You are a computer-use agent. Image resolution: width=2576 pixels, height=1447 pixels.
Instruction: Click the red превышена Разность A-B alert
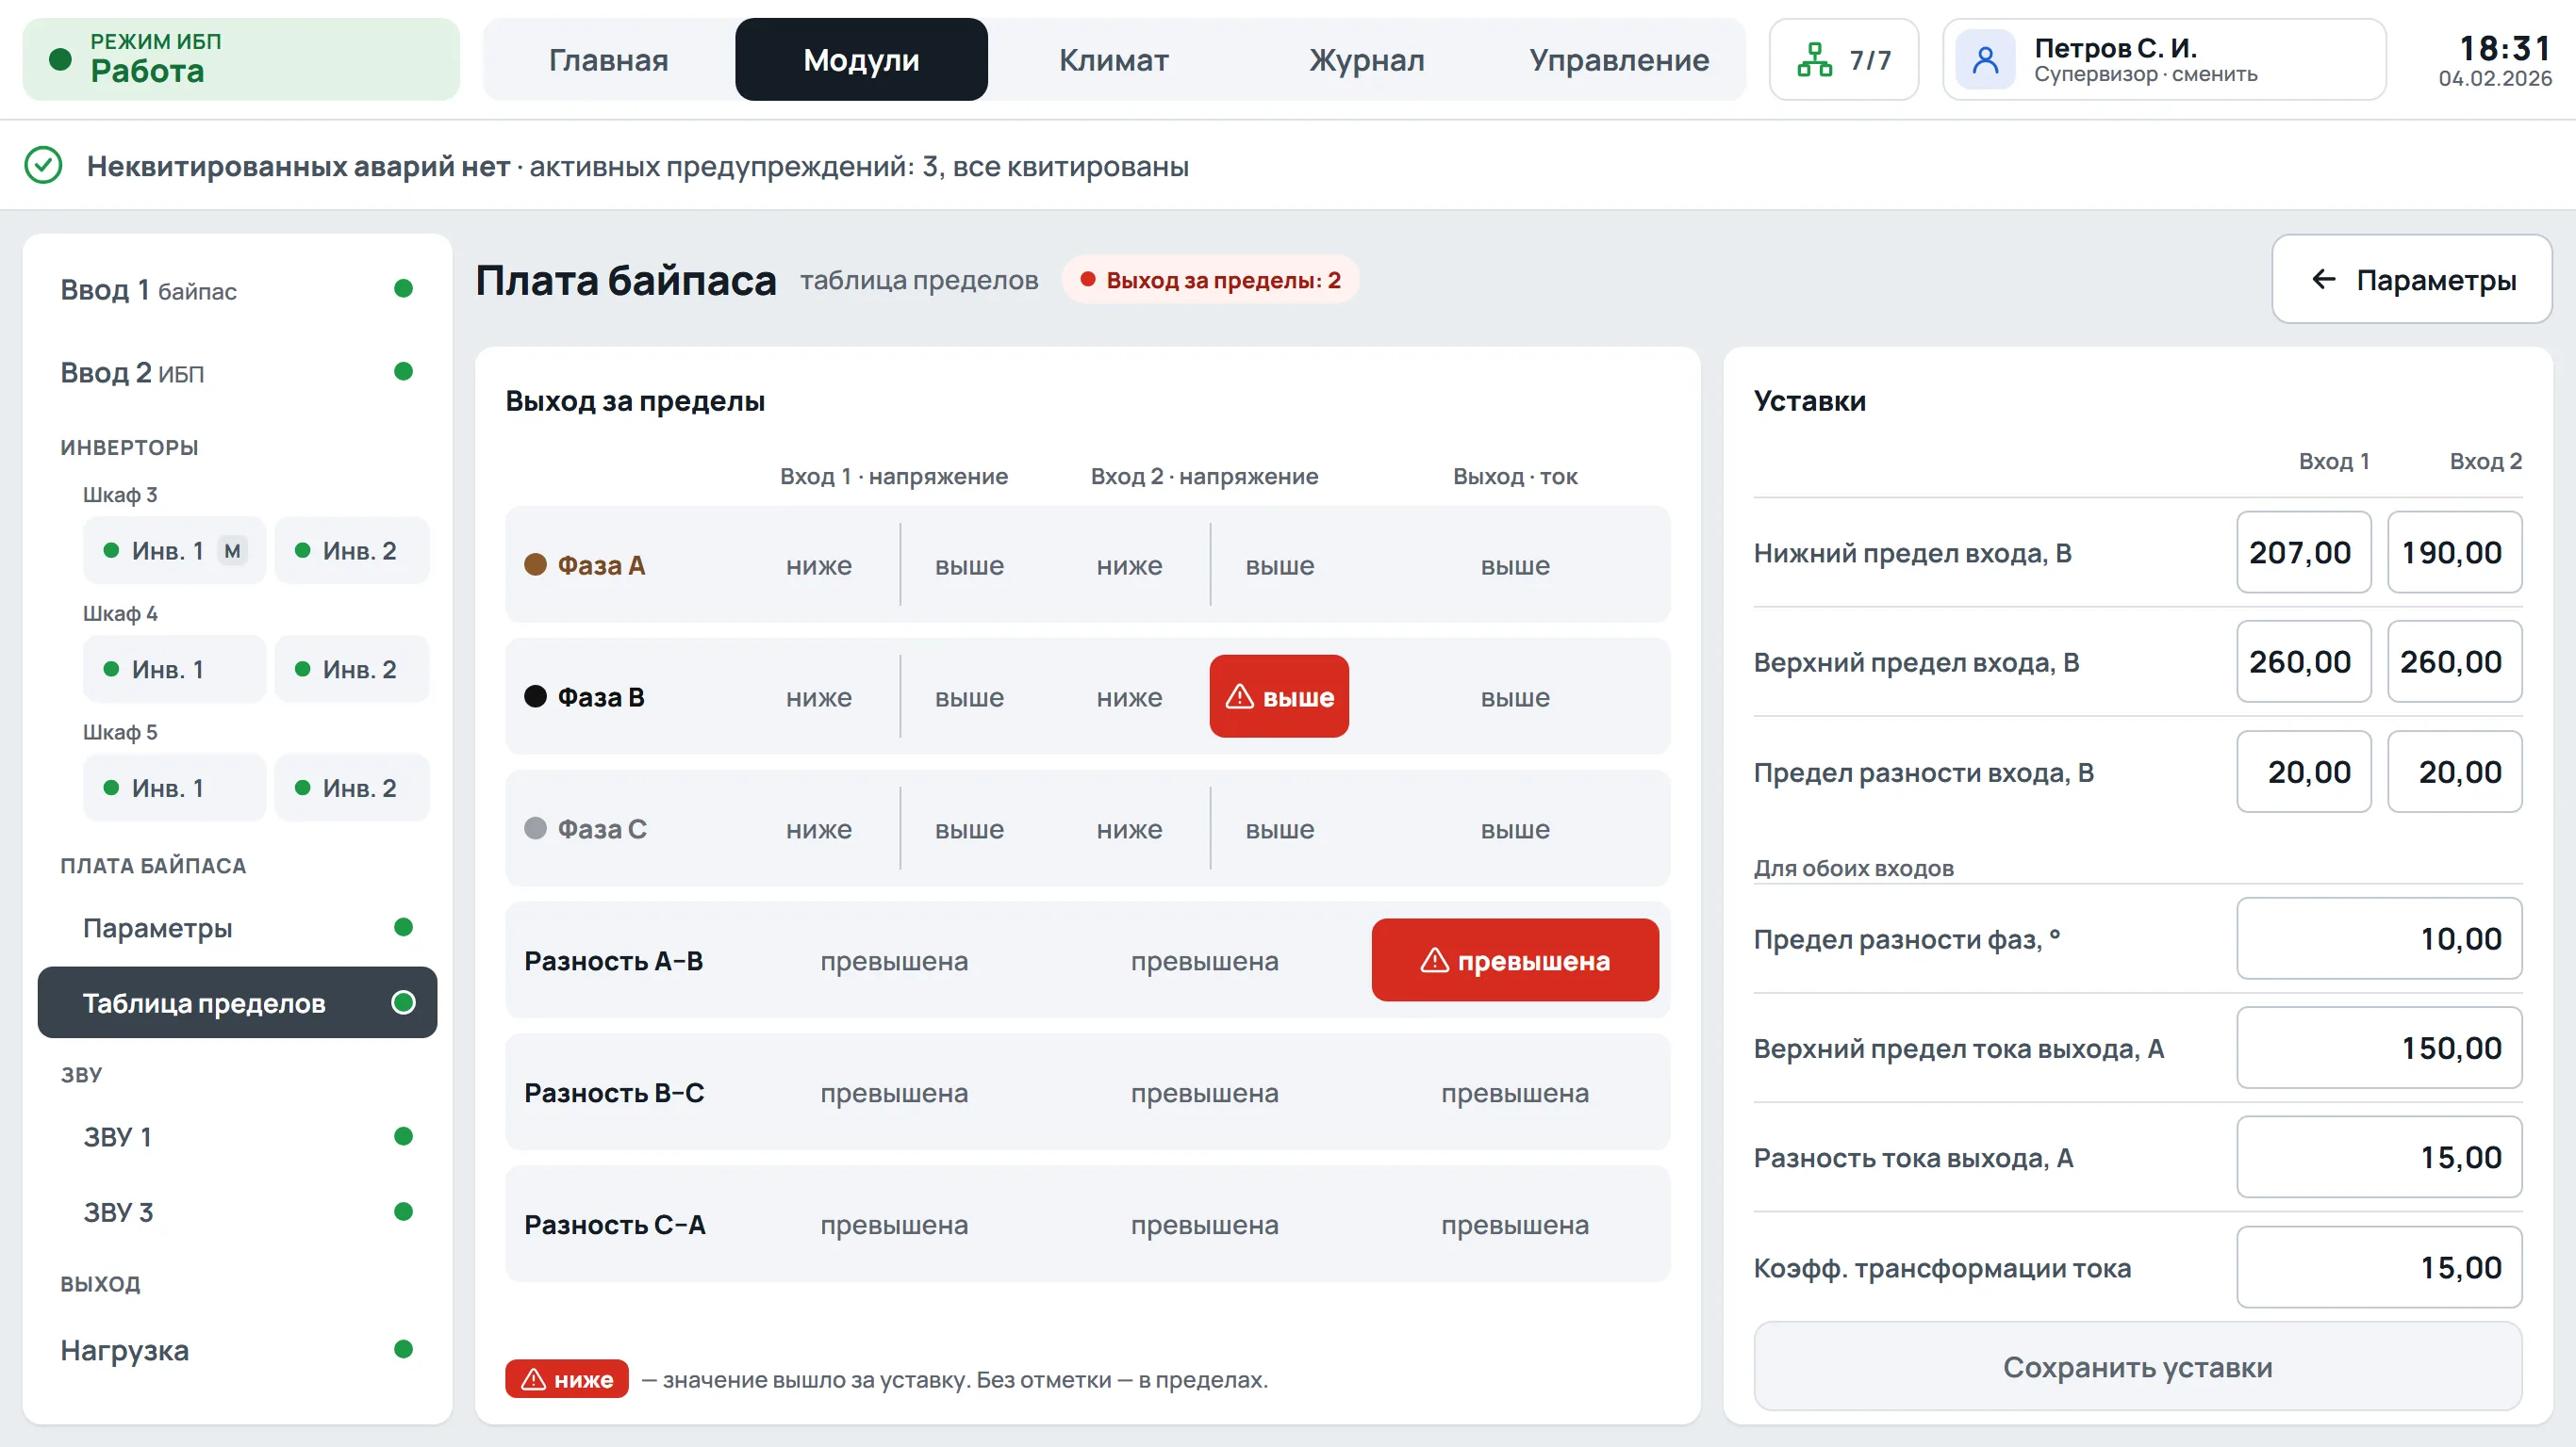1515,960
